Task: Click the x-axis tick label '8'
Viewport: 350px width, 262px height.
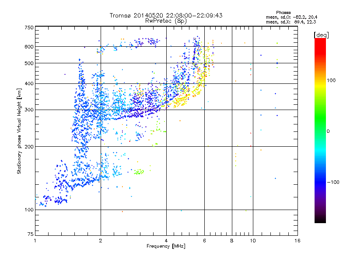Action: click(x=232, y=241)
